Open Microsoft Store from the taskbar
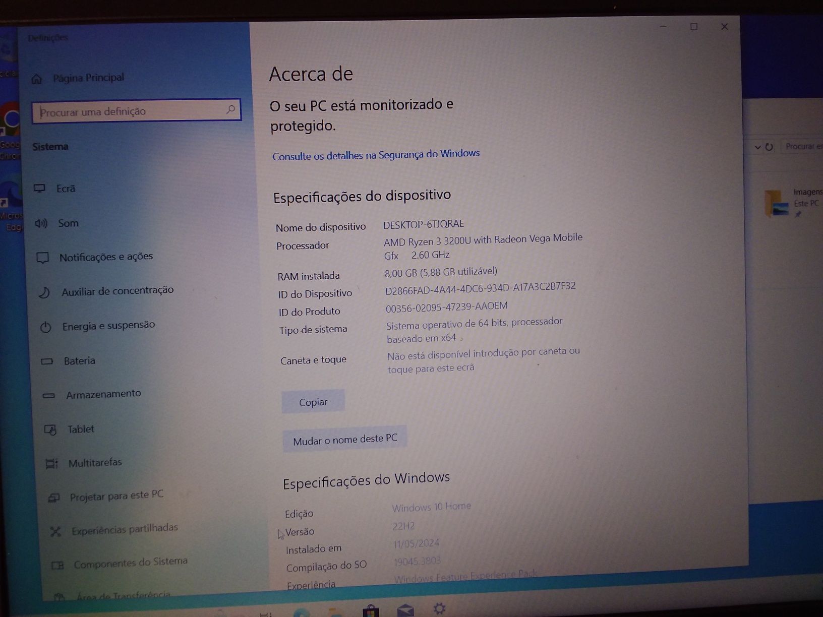The width and height of the screenshot is (823, 617). tap(371, 610)
